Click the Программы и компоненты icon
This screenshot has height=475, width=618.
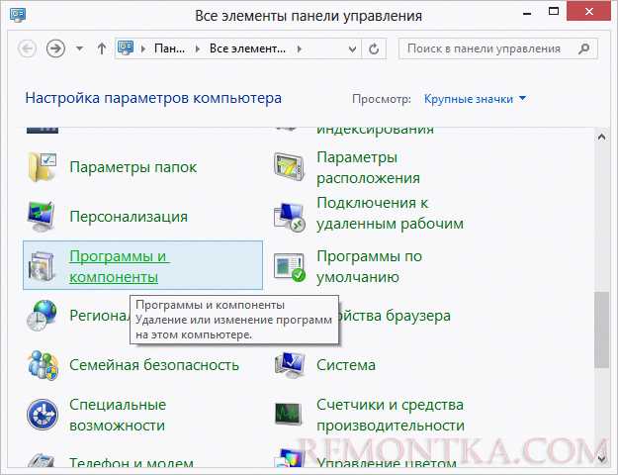pos(42,266)
